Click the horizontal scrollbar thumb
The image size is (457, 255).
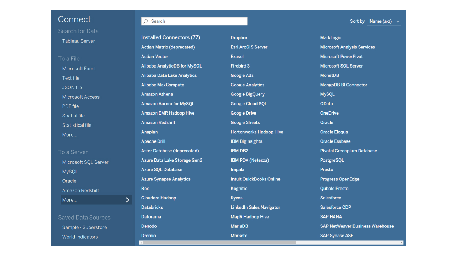(x=219, y=243)
